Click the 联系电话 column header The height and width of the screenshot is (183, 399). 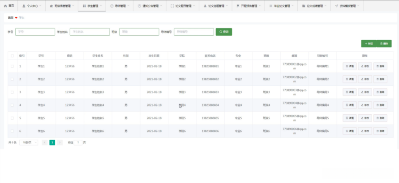click(210, 56)
